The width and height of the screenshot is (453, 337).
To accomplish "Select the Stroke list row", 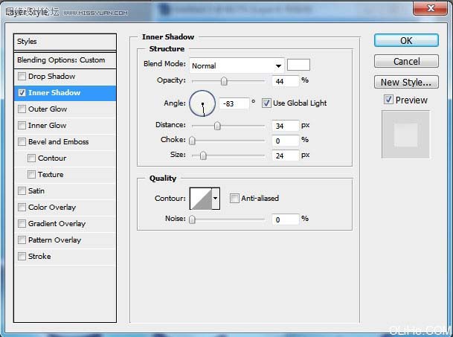I will coord(65,257).
